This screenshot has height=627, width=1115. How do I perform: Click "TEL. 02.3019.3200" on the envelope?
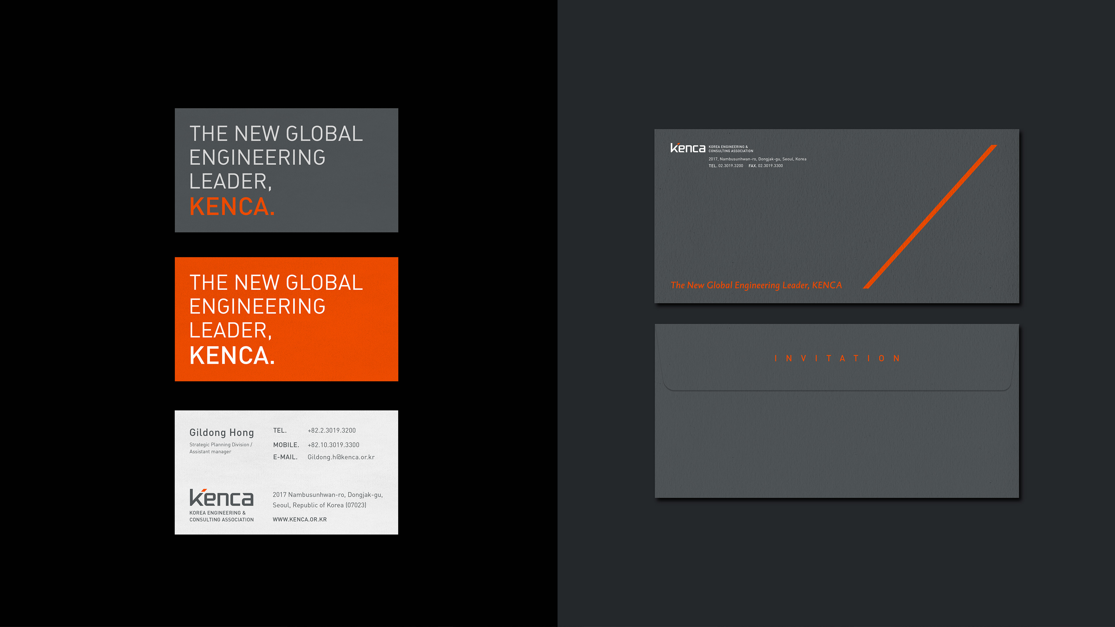coord(725,166)
